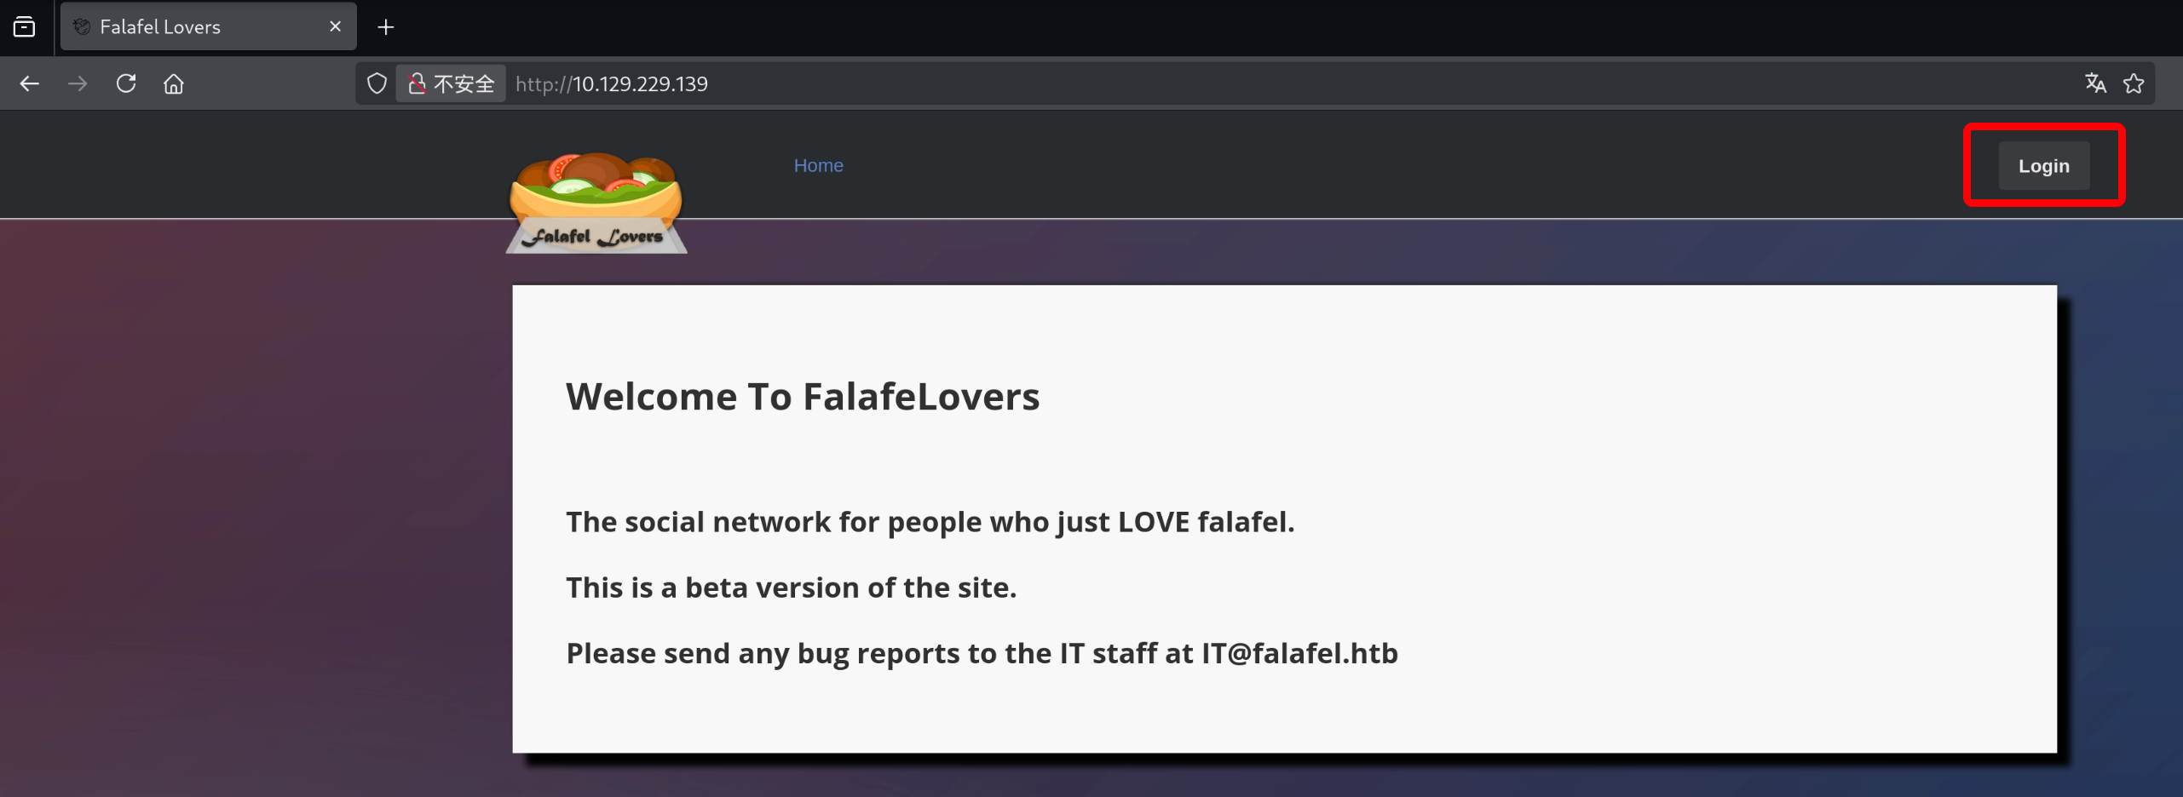Click the browser home icon

coord(174,83)
